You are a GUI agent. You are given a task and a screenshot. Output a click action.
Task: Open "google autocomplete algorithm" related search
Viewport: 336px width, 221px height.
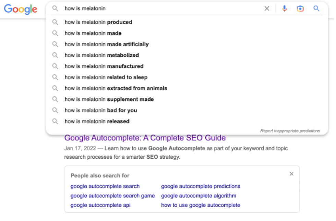pyautogui.click(x=199, y=196)
